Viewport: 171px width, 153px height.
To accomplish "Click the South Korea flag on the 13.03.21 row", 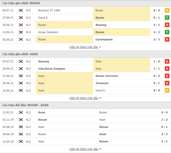I will click(x=21, y=112).
